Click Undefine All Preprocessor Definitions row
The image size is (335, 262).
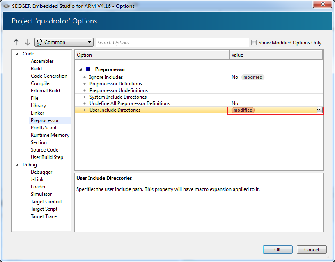199,103
